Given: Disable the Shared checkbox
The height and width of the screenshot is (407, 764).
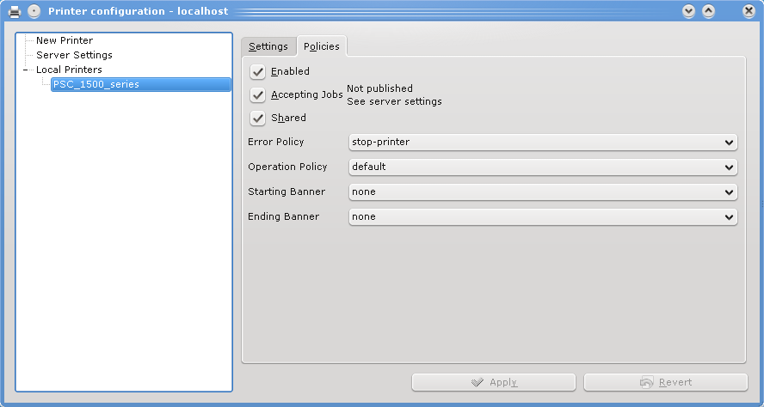Looking at the screenshot, I should tap(258, 118).
